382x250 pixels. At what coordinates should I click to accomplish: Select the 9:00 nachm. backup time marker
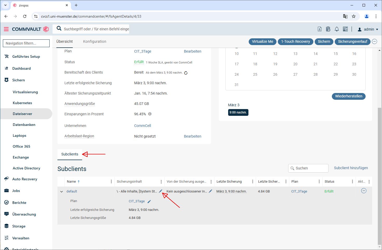tap(238, 112)
